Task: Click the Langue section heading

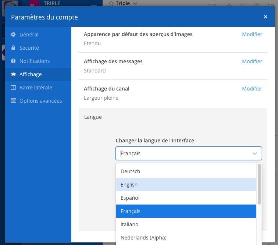Action: coord(93,117)
